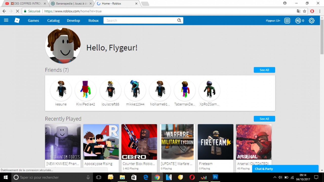Open the Warfare Military Tycoon thumbnail
324x182 pixels.
point(177,142)
